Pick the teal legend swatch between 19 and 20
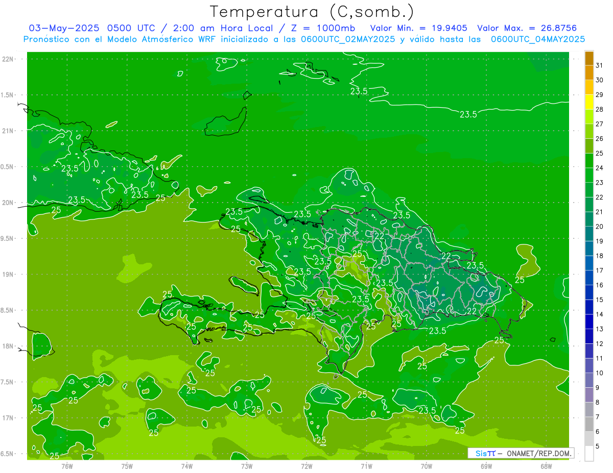This screenshot has height=473, width=613. pyautogui.click(x=589, y=234)
